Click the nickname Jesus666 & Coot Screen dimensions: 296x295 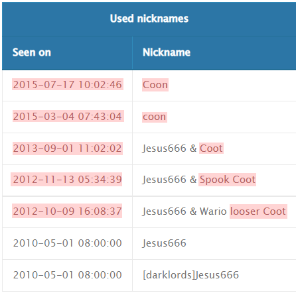[183, 148]
